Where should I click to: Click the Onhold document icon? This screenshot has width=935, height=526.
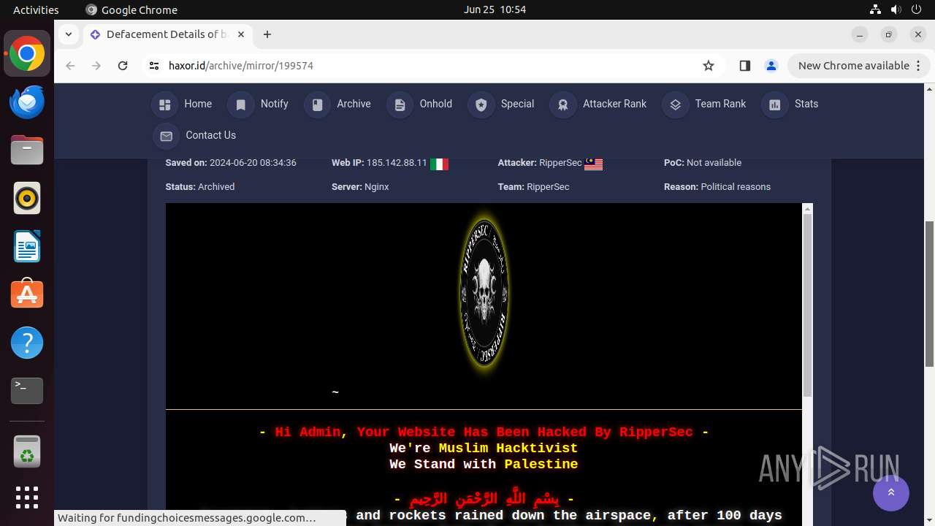(x=400, y=104)
